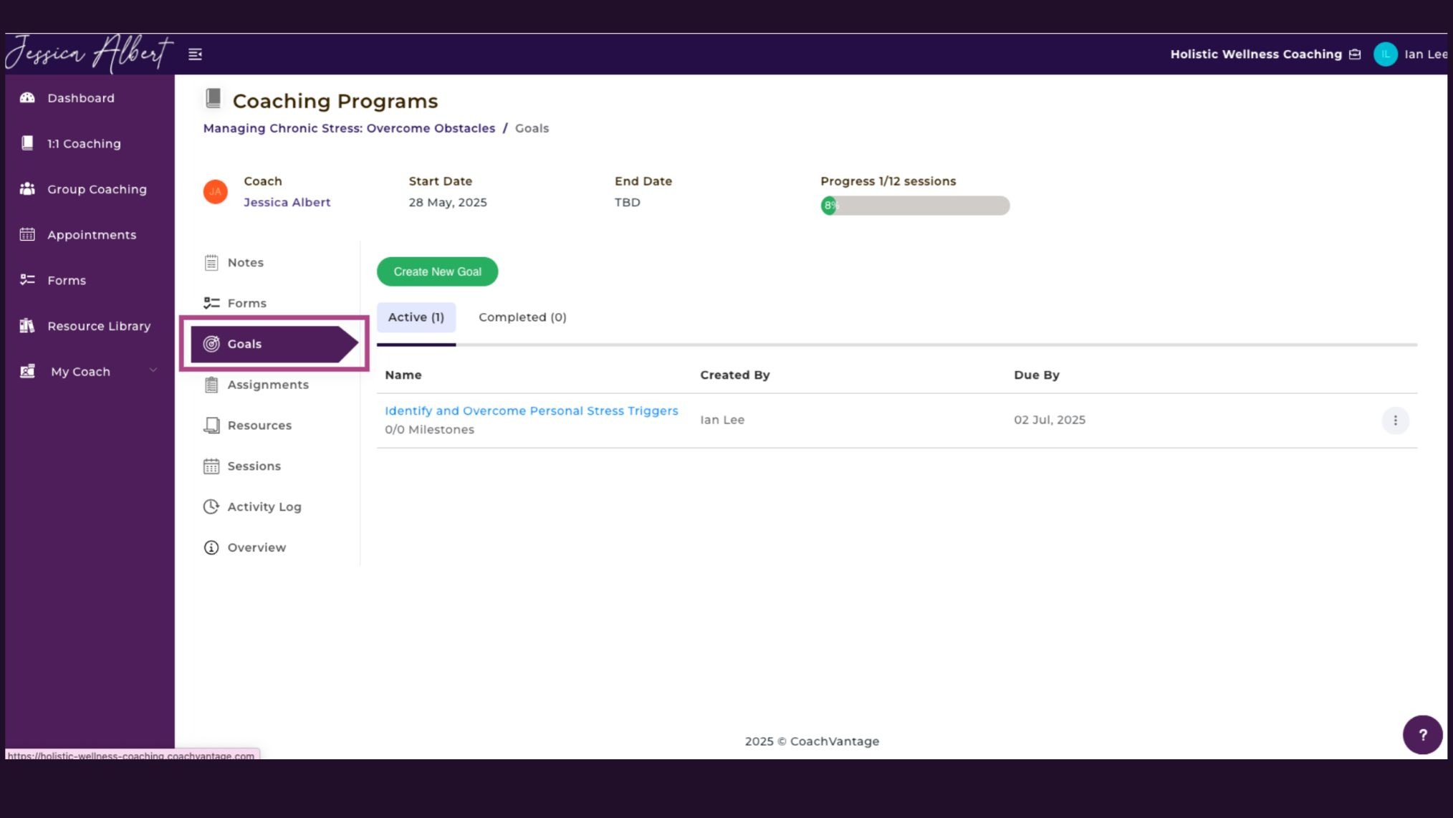The image size is (1453, 818).
Task: Open Jessica Albert coach profile link
Action: coord(287,203)
